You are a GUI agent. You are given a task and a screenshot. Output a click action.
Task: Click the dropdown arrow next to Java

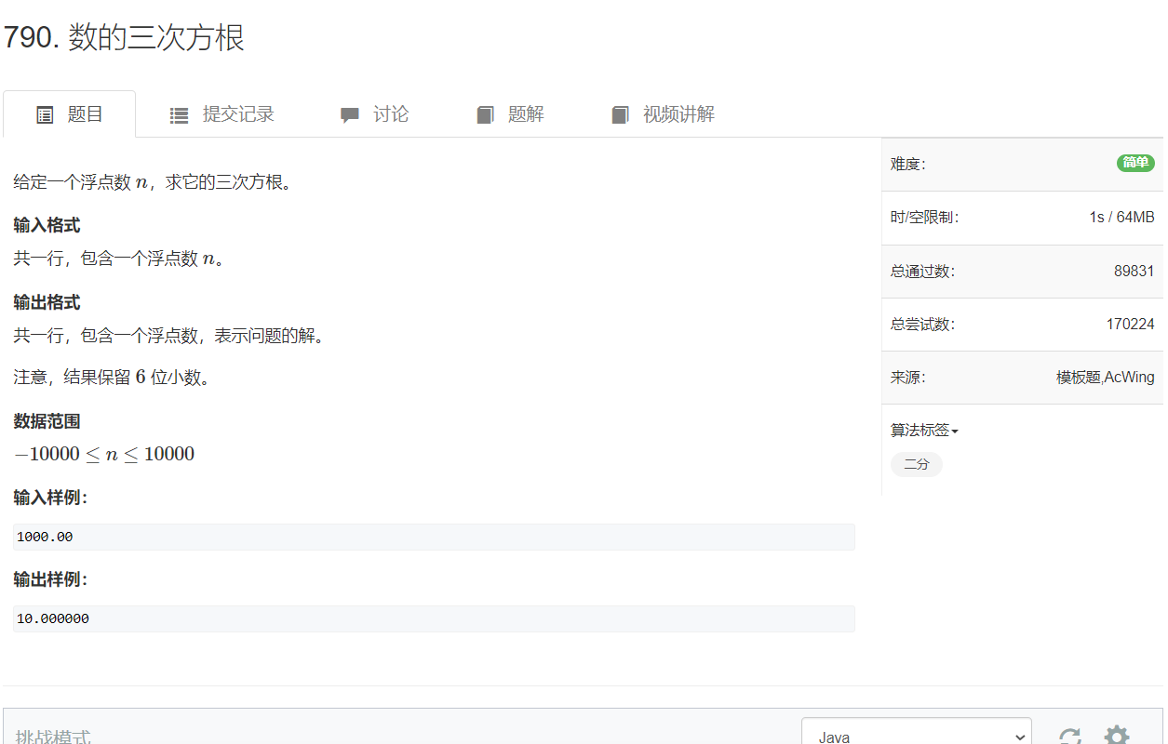point(1018,735)
